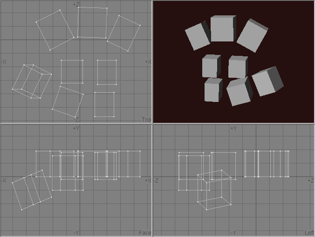Select the +Y axis label in Left viewport
The width and height of the screenshot is (315, 237).
[233, 128]
